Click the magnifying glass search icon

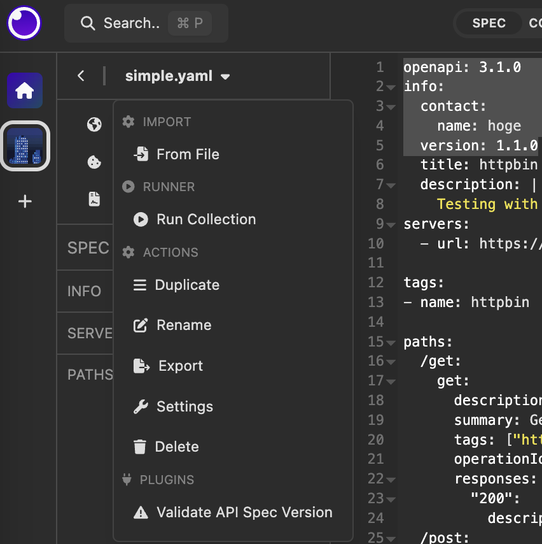[x=88, y=23]
